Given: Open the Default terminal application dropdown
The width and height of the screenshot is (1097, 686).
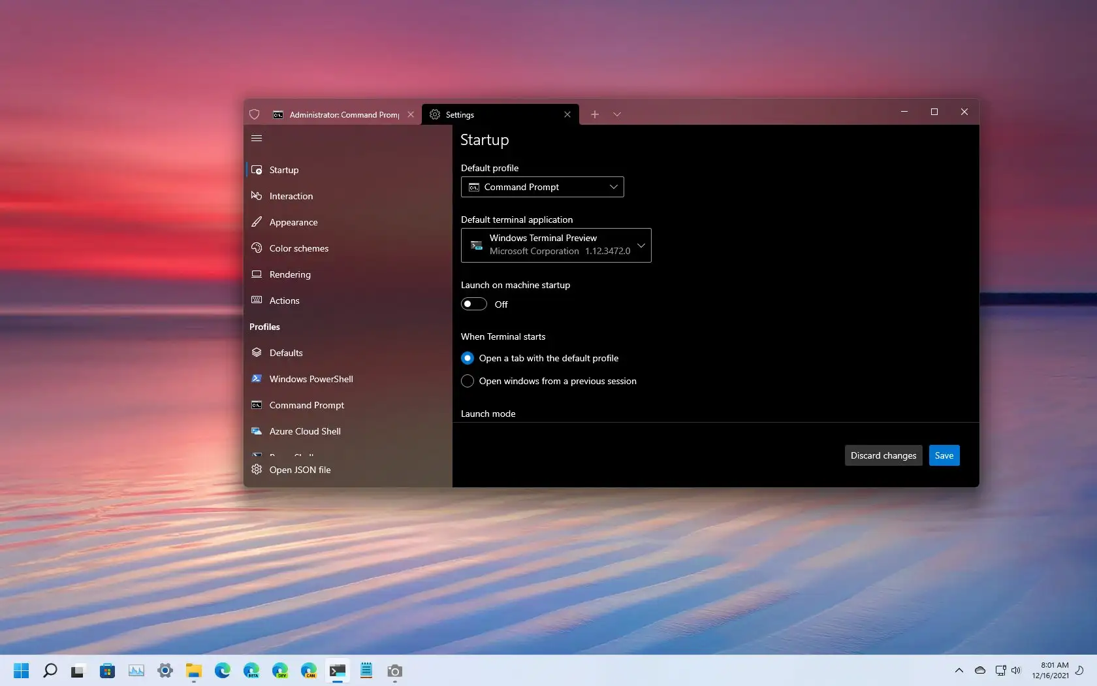Looking at the screenshot, I should [556, 245].
